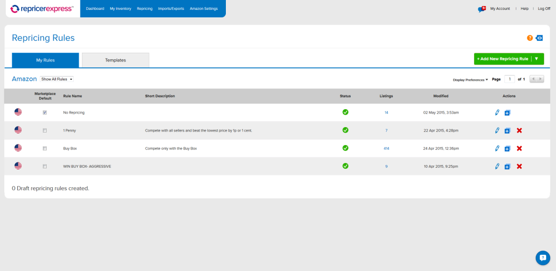Image resolution: width=556 pixels, height=271 pixels.
Task: Click US flag in No Repricing row
Action: [x=18, y=112]
